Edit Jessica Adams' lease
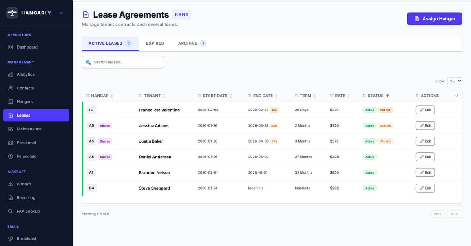 [425, 125]
